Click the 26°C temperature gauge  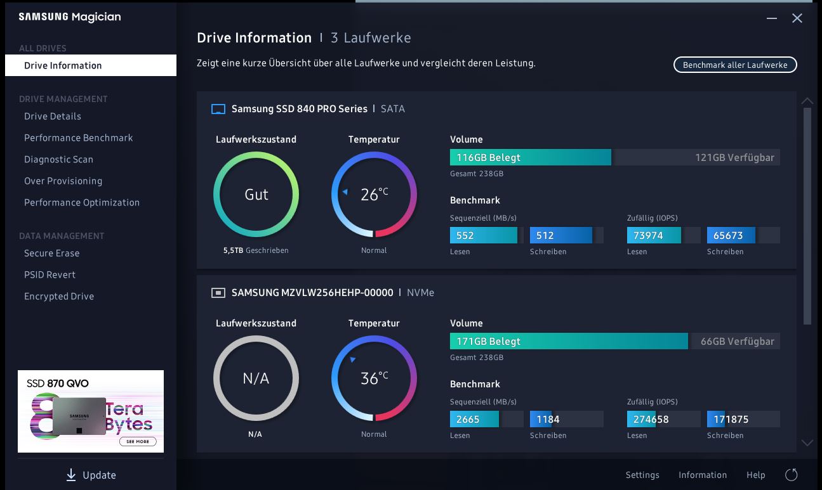[x=374, y=195]
